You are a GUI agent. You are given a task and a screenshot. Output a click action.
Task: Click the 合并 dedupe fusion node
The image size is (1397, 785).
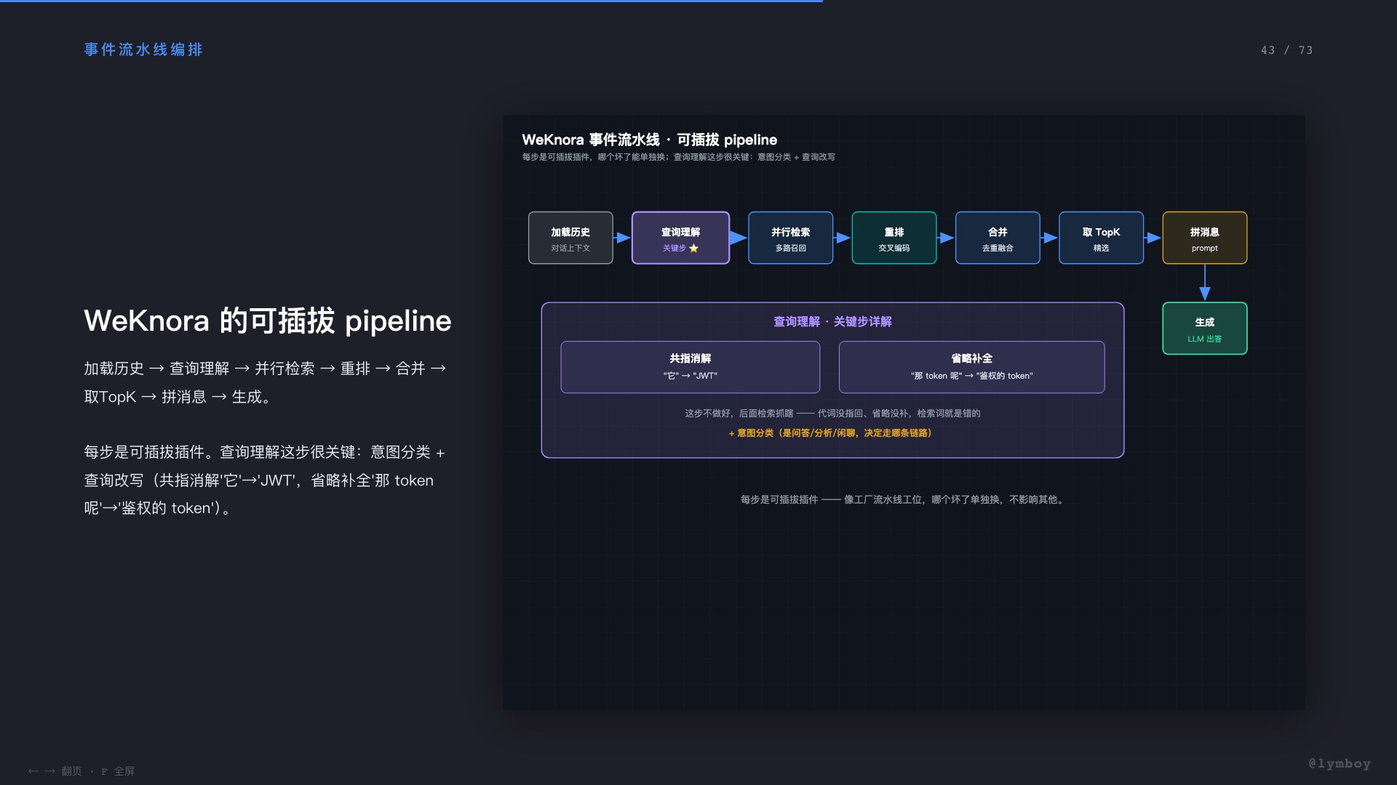(x=998, y=238)
